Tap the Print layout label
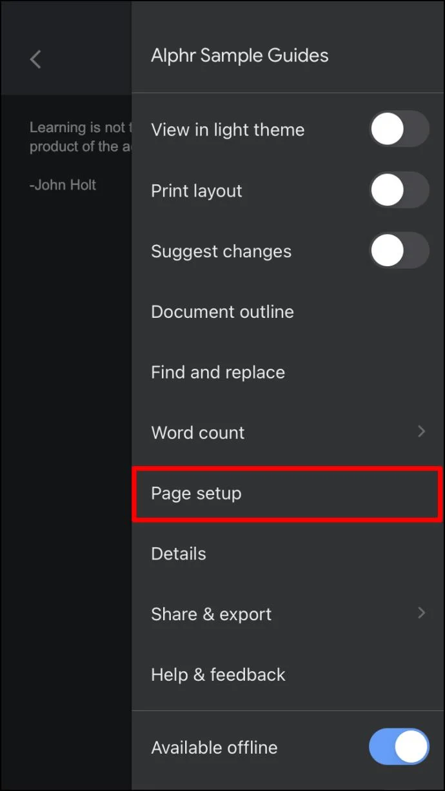445x791 pixels. pyautogui.click(x=197, y=191)
